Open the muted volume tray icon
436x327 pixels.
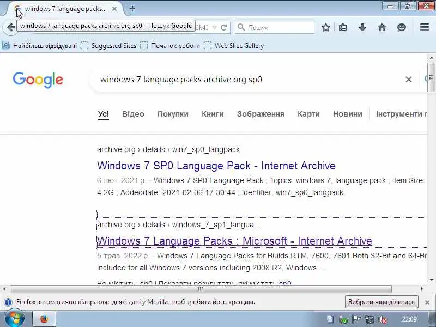point(383,319)
